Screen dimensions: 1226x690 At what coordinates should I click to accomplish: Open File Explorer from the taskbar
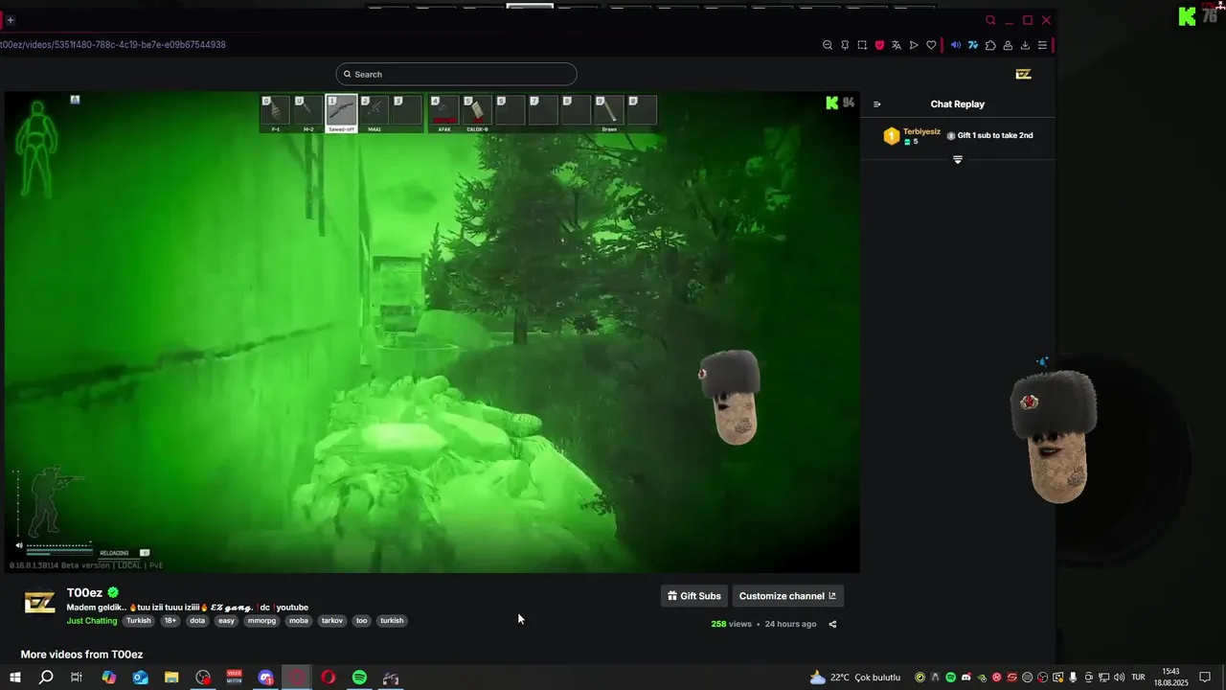click(x=171, y=678)
